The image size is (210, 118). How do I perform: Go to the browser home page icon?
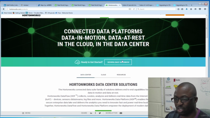tap(191, 9)
